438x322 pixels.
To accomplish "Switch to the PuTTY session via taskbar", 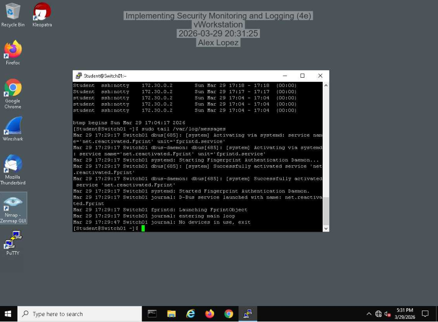I will [248, 314].
